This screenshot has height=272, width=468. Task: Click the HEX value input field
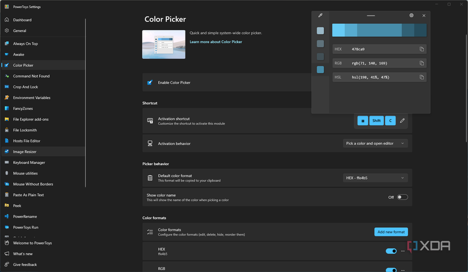pos(380,49)
